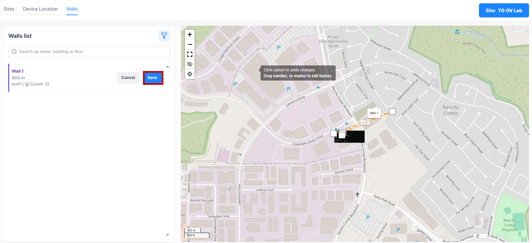The width and height of the screenshot is (532, 243).
Task: Click the search magnifier icon in the walls list
Action: [x=14, y=52]
